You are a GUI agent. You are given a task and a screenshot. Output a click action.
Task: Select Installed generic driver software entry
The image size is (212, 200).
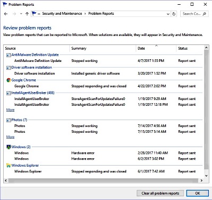[x=104, y=74]
